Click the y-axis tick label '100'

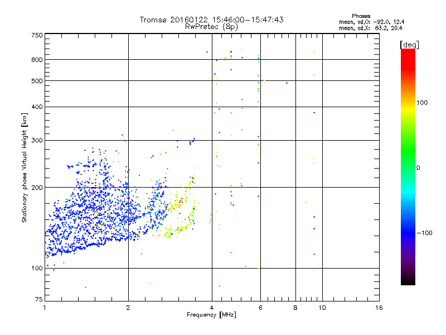tap(37, 268)
